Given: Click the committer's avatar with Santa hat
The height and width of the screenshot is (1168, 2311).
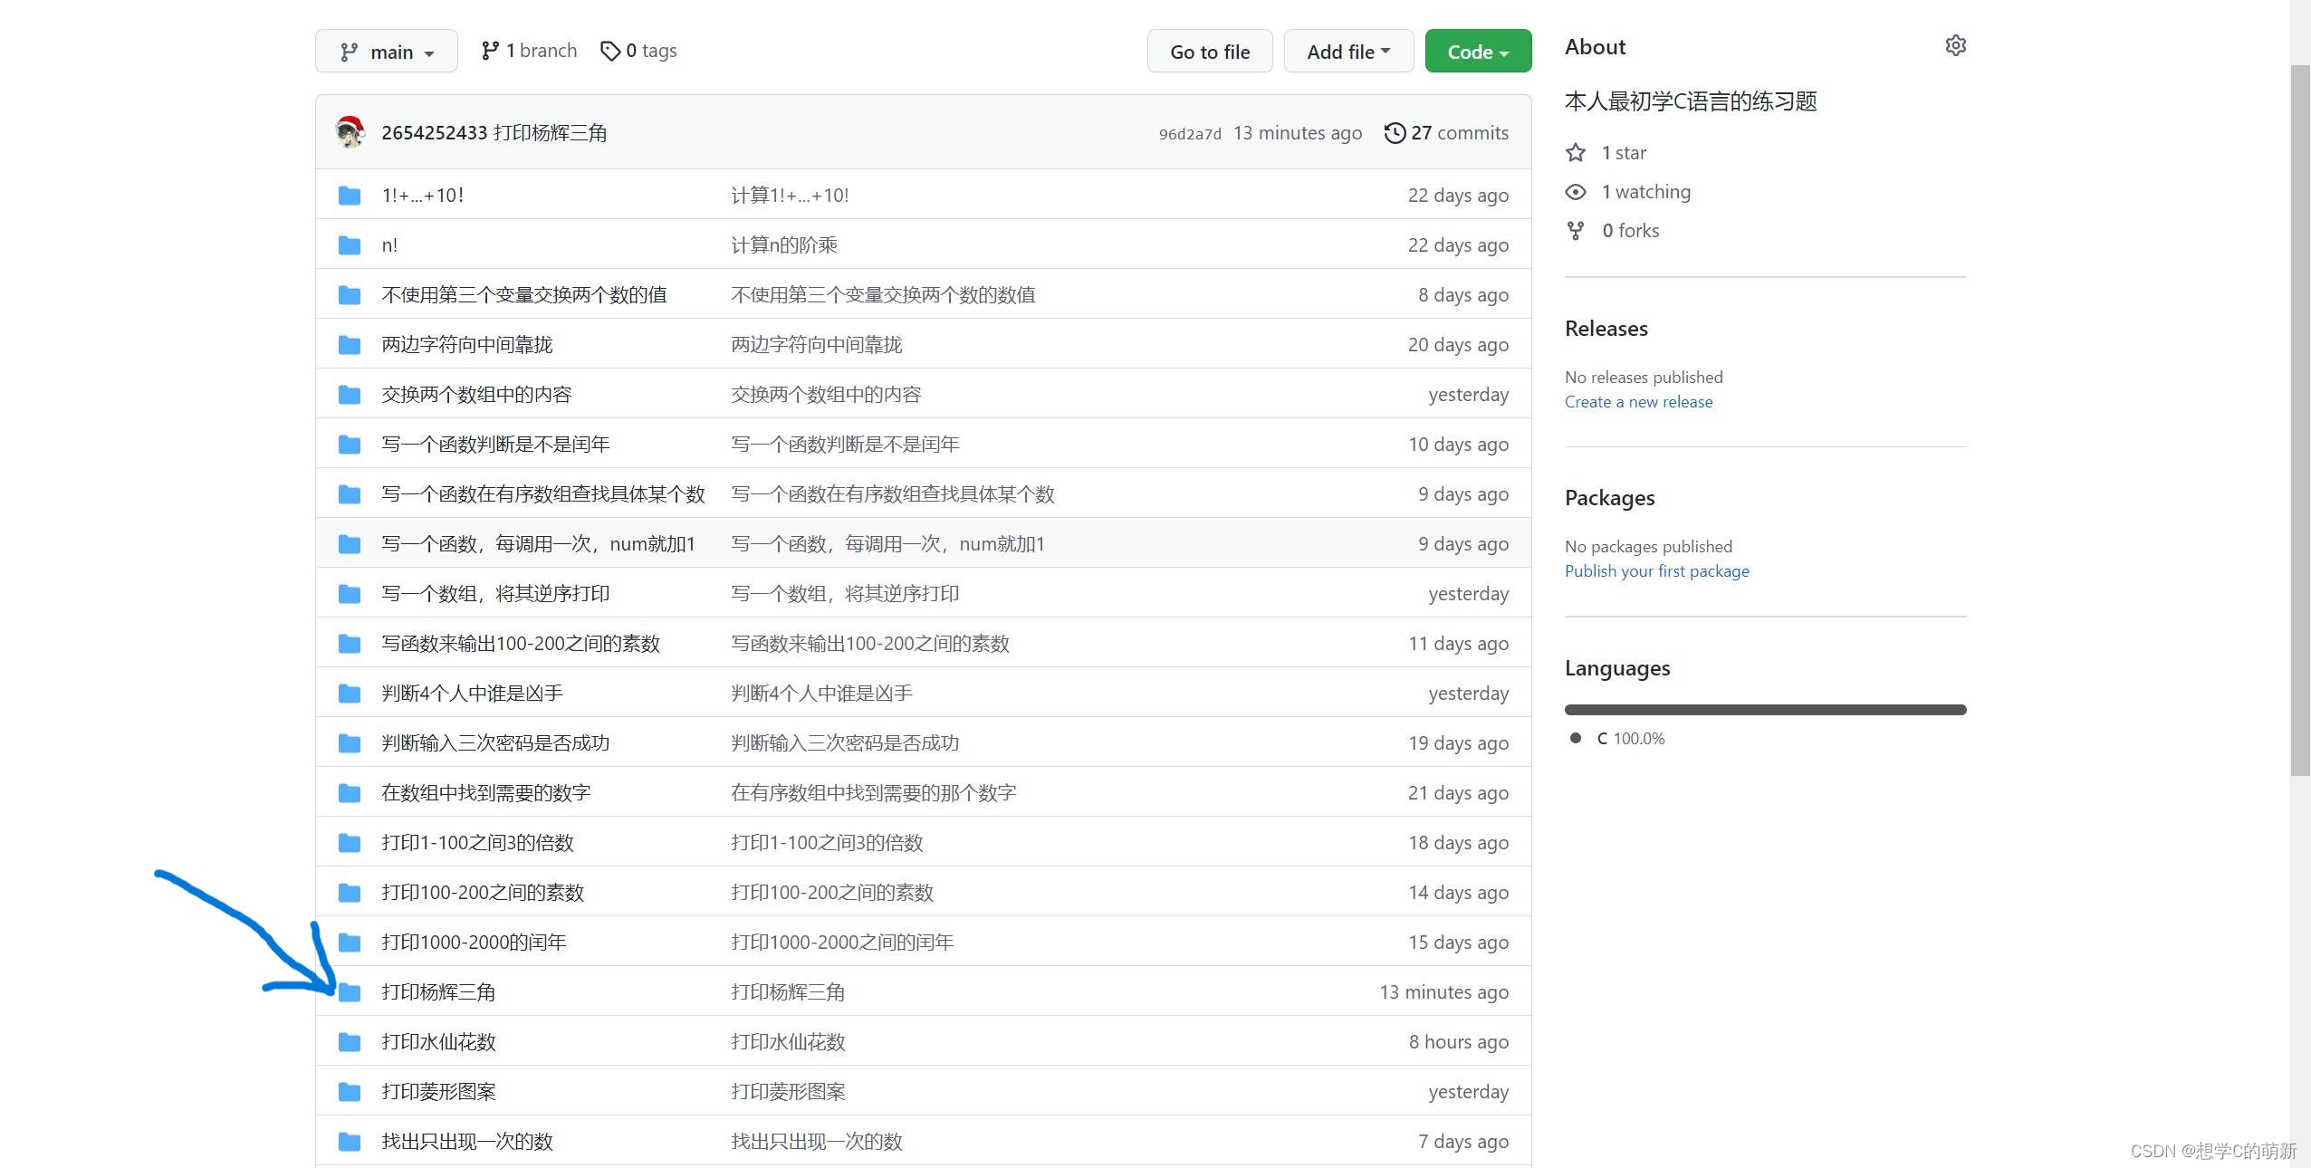Looking at the screenshot, I should coord(350,132).
